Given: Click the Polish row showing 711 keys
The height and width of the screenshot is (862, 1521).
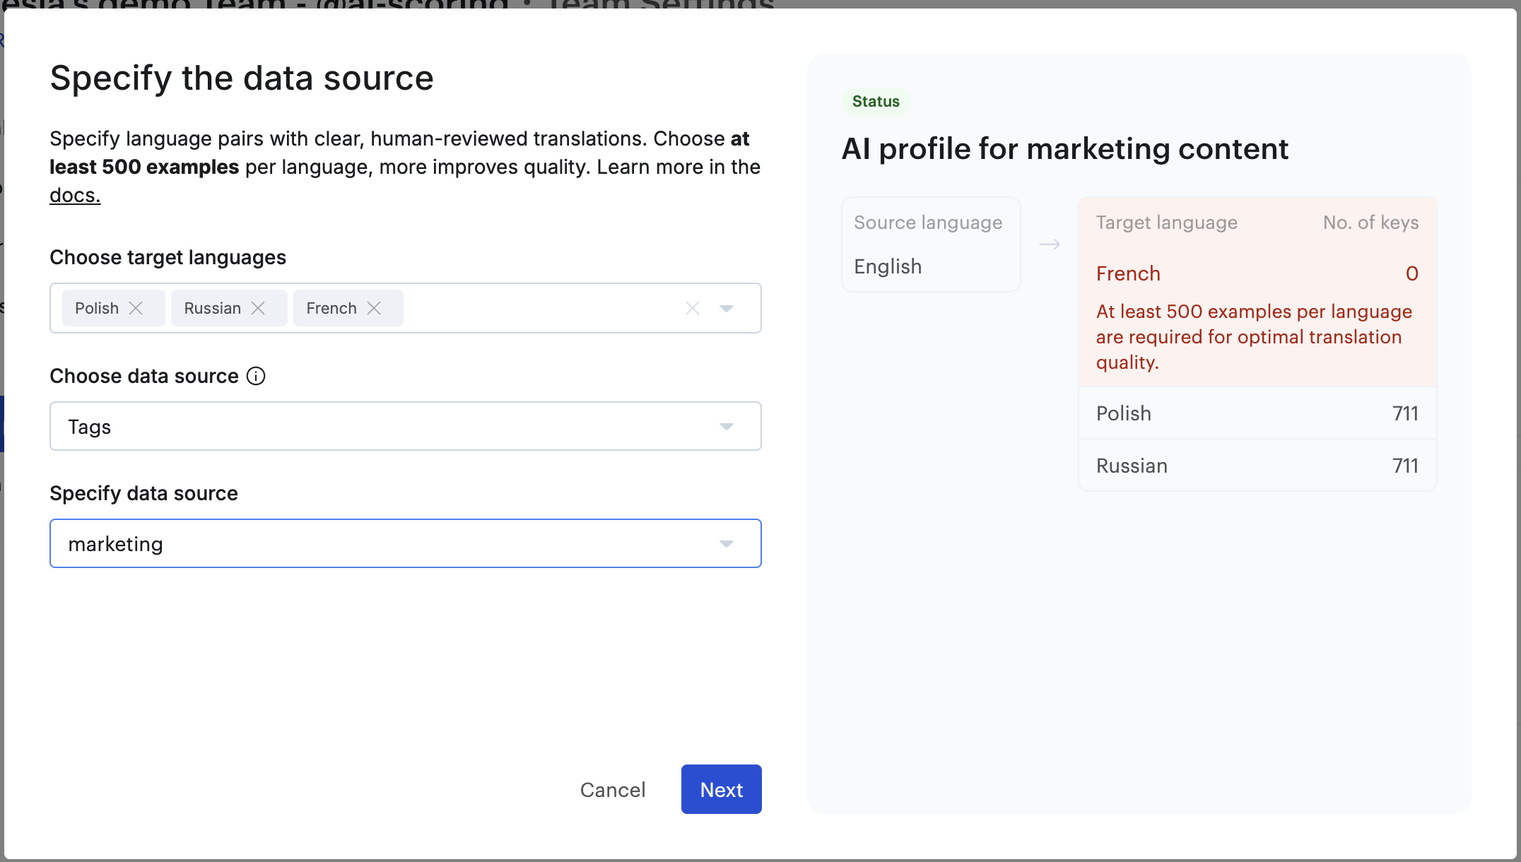Looking at the screenshot, I should point(1257,413).
